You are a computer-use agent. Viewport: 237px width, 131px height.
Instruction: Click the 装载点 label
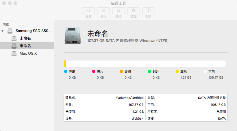tap(71, 98)
